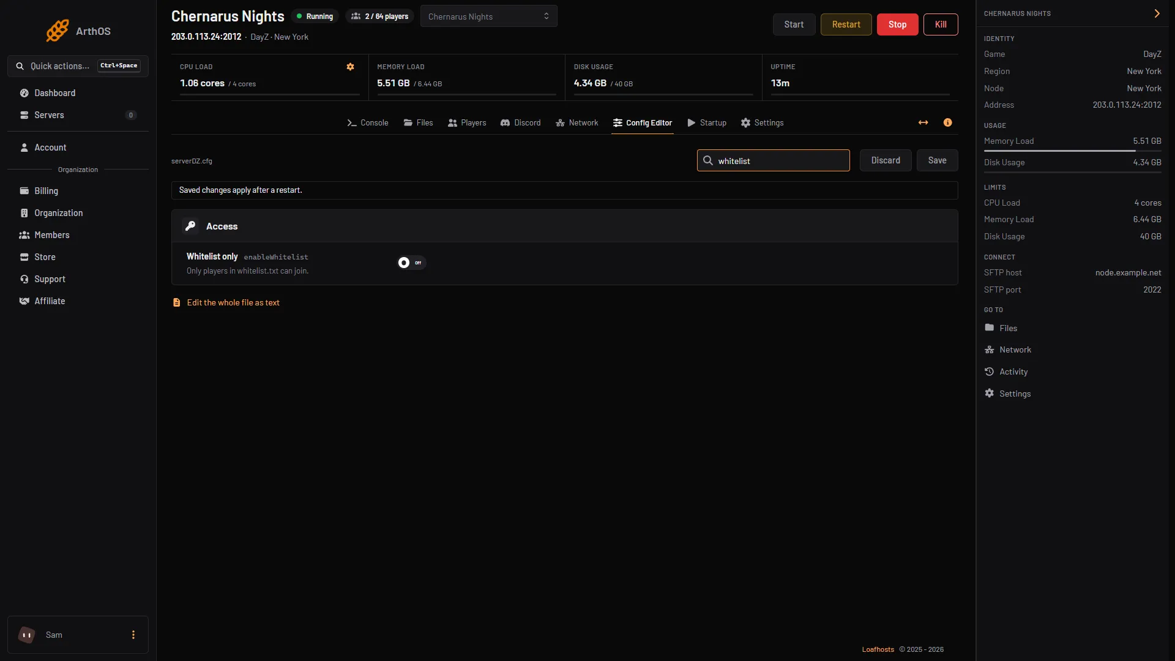Click the Restart server button
This screenshot has height=661, width=1175.
pos(846,24)
